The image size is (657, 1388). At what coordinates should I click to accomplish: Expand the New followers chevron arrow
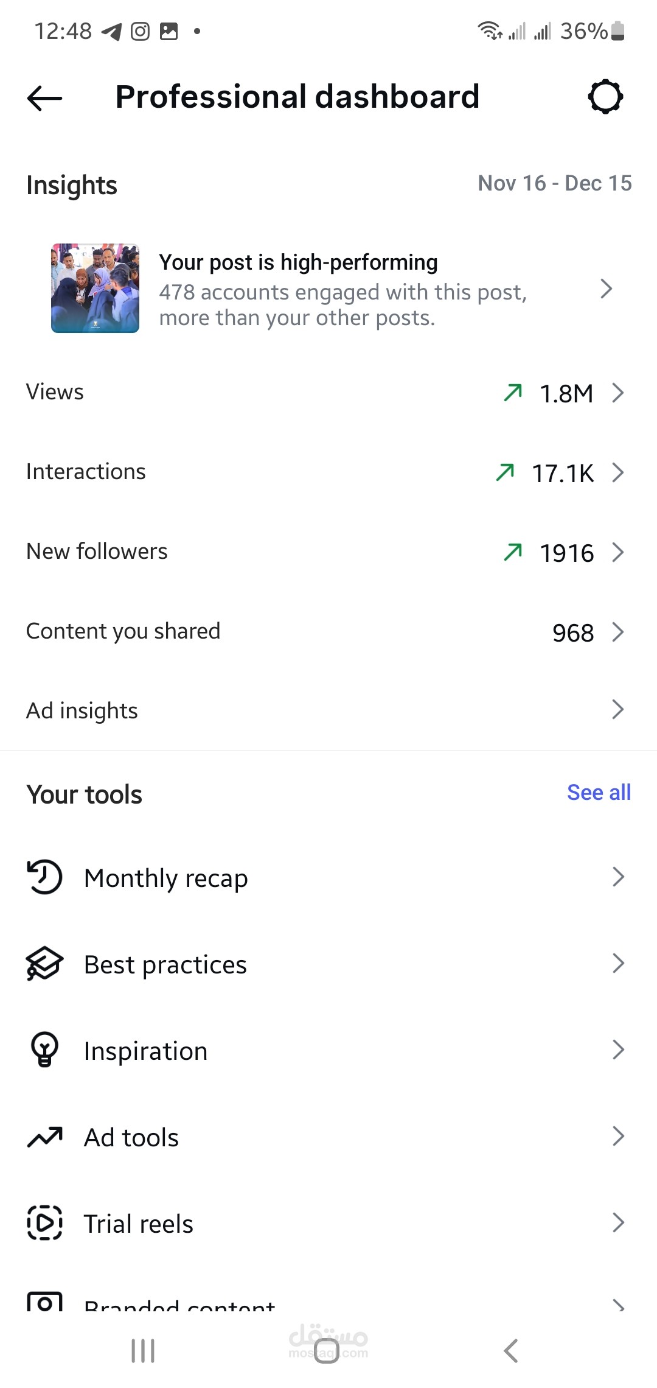pos(618,552)
